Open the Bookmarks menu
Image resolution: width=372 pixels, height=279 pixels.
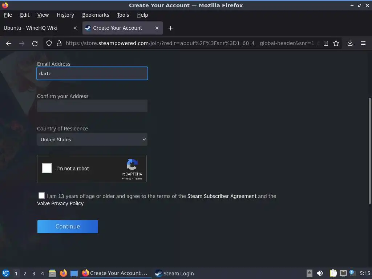tap(96, 15)
